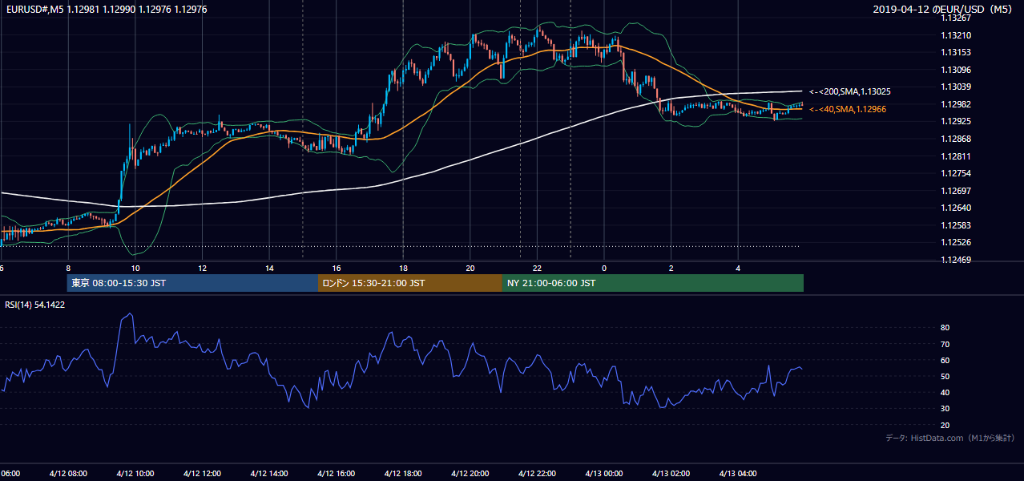Image resolution: width=1024 pixels, height=481 pixels.
Task: Click price axis label 1.13153
Action: click(957, 52)
